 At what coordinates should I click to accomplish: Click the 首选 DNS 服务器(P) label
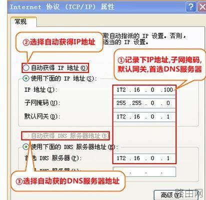click(x=52, y=158)
